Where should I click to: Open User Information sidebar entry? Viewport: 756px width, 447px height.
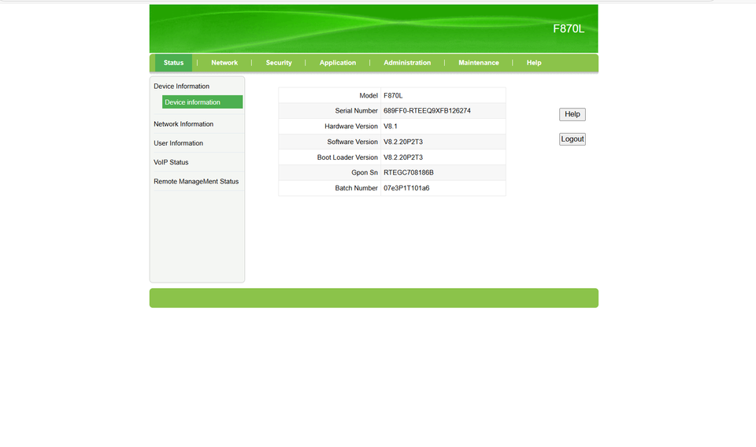[178, 143]
